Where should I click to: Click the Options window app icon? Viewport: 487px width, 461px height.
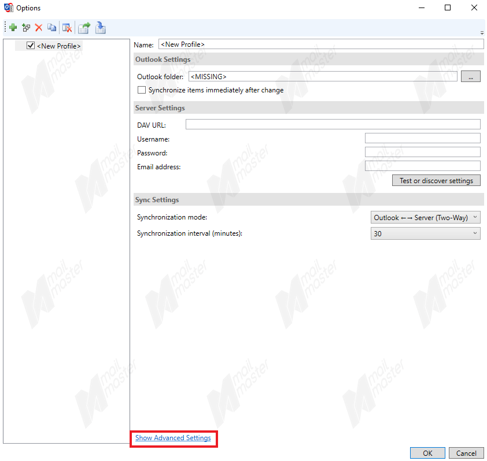[8, 8]
